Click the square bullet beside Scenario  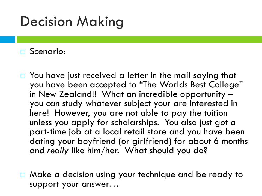(23, 52)
